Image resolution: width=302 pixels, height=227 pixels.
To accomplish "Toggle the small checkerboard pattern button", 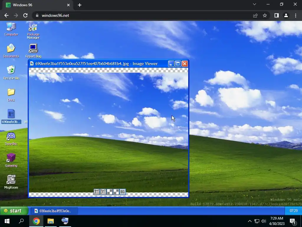I will [x=116, y=192].
